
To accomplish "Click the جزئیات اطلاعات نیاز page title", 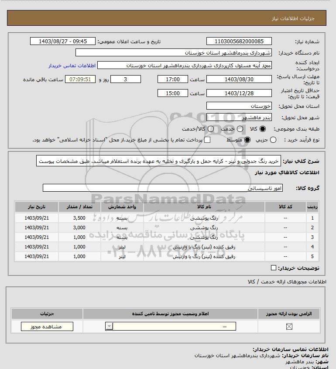I will (x=293, y=18).
